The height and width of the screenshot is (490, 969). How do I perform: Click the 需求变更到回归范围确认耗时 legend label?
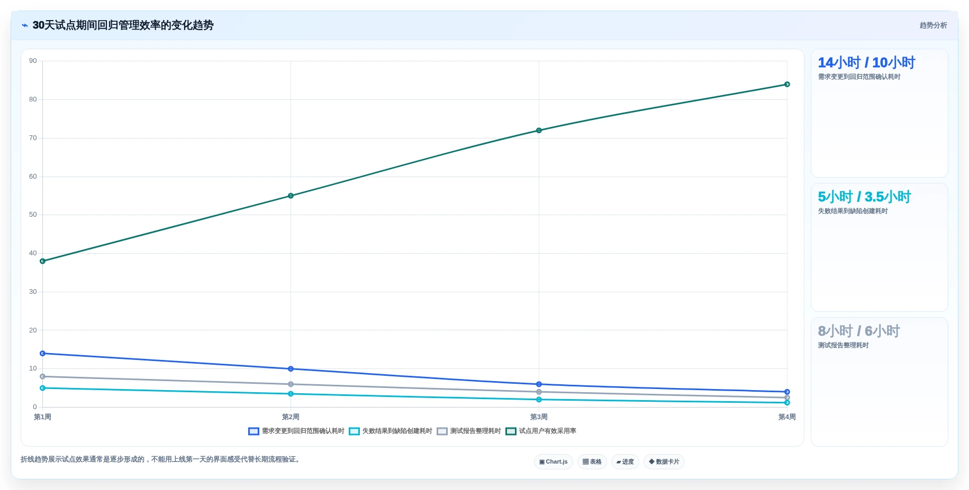tap(303, 431)
